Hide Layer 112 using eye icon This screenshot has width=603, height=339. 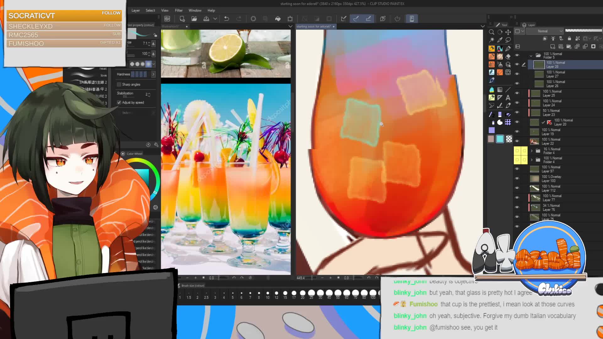[x=517, y=188]
